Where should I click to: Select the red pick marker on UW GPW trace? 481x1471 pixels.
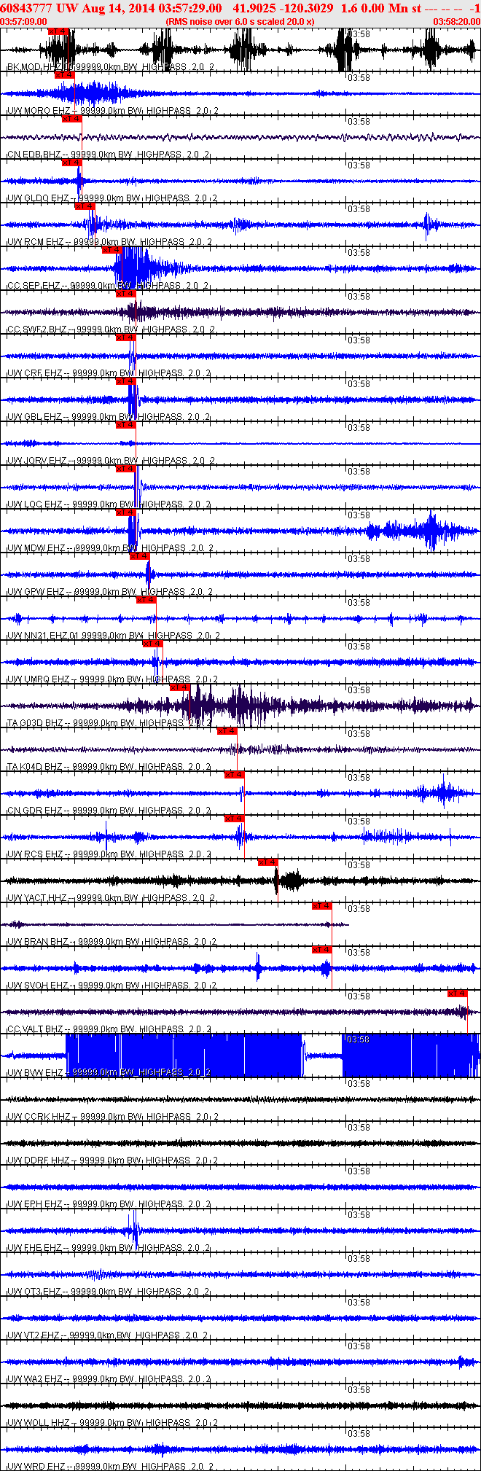coord(140,555)
